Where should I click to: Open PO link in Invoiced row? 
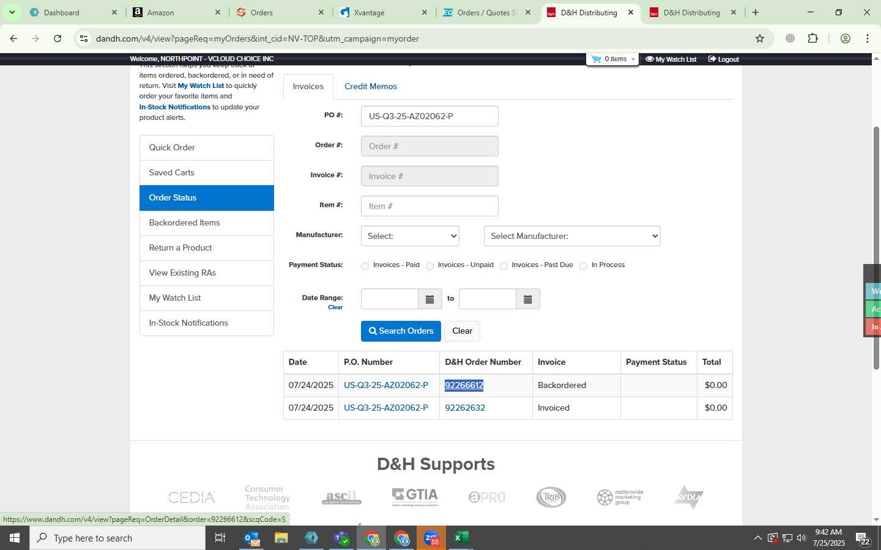pos(386,408)
